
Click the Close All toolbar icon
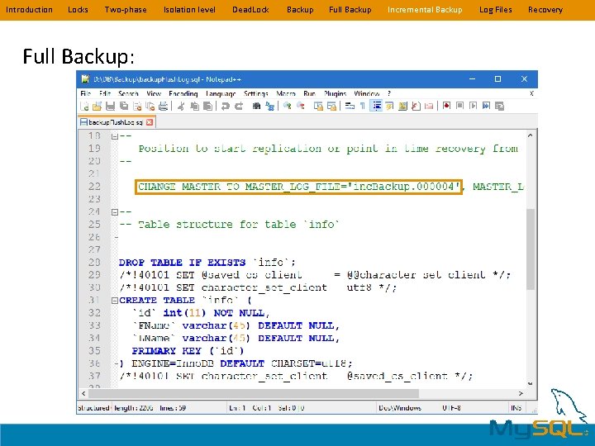(x=150, y=107)
